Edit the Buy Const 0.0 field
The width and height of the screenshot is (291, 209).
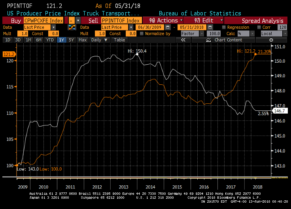tap(53, 34)
